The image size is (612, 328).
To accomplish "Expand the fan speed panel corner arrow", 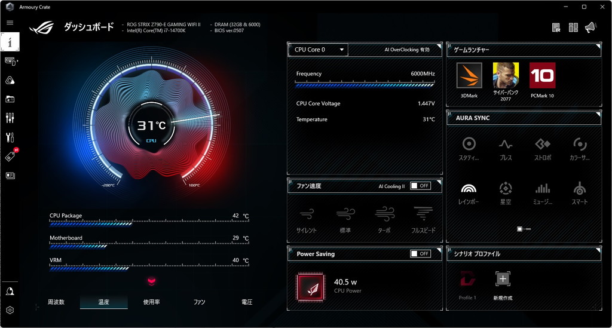I will pyautogui.click(x=439, y=182).
